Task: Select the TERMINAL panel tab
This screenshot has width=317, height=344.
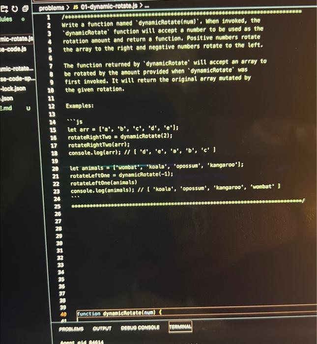Action: pos(180,327)
